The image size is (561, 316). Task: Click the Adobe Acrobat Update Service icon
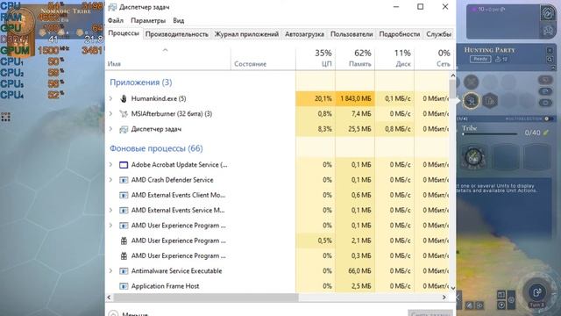pos(124,165)
